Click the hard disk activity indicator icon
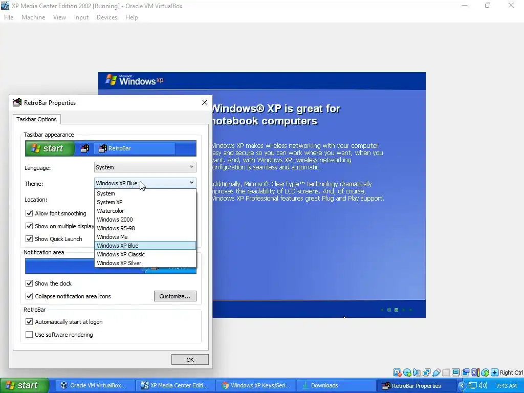The width and height of the screenshot is (524, 393). [397, 373]
